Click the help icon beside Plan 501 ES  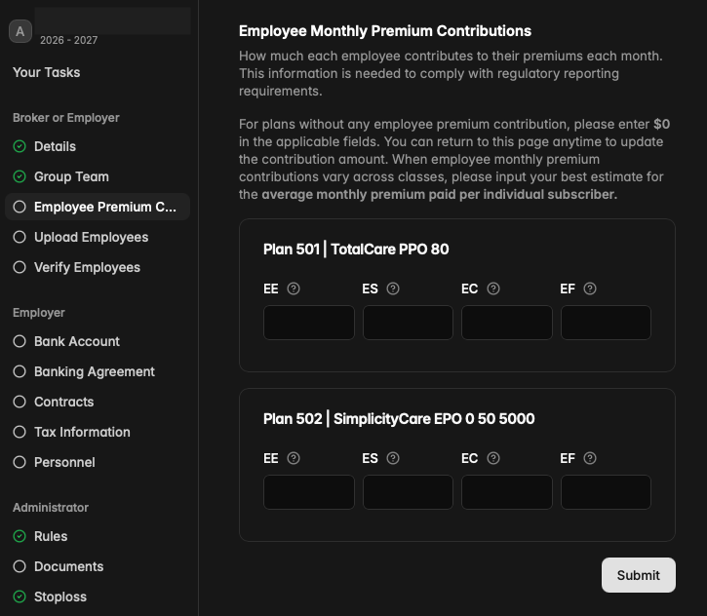tap(393, 289)
